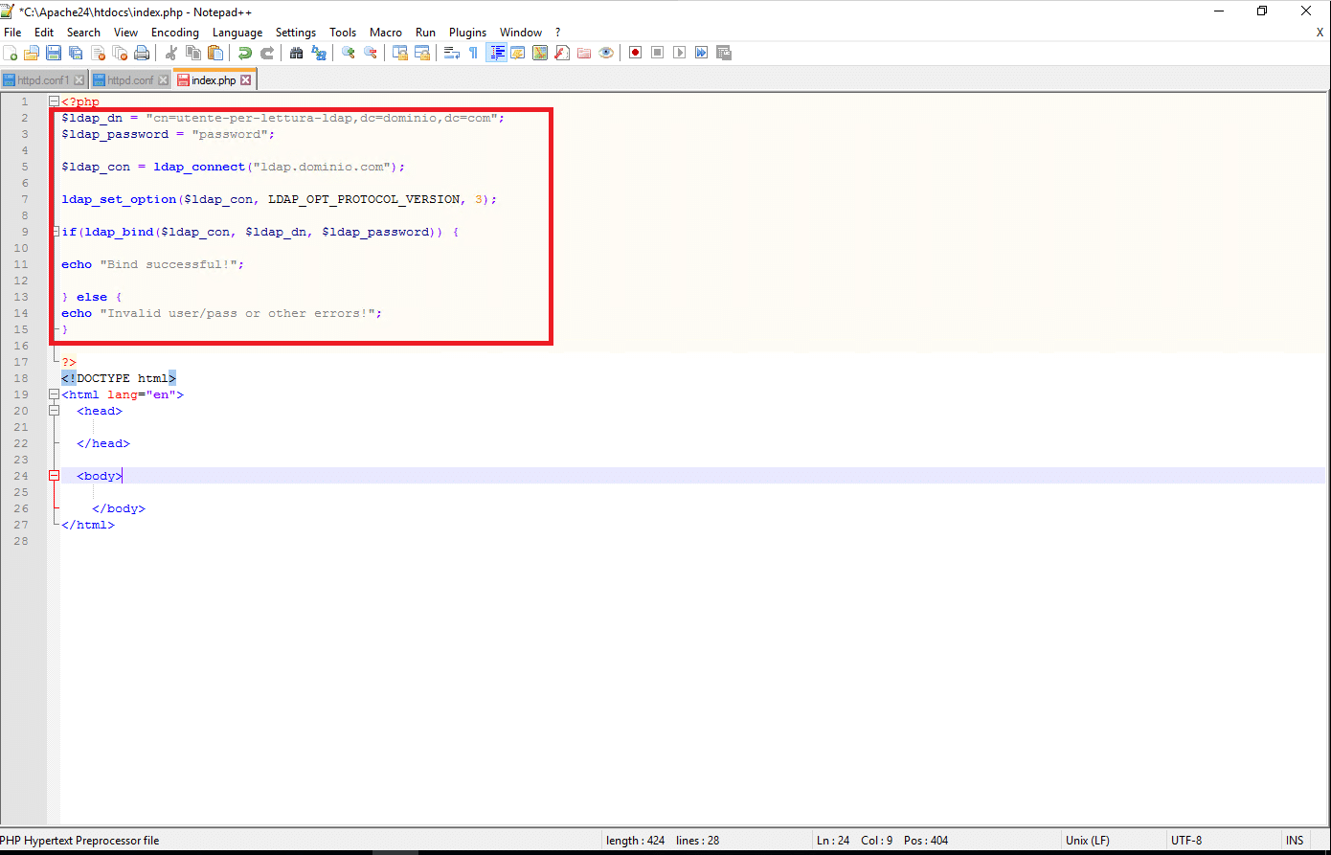The height and width of the screenshot is (855, 1331).
Task: Toggle show all characters pilcrow icon
Action: coord(473,53)
